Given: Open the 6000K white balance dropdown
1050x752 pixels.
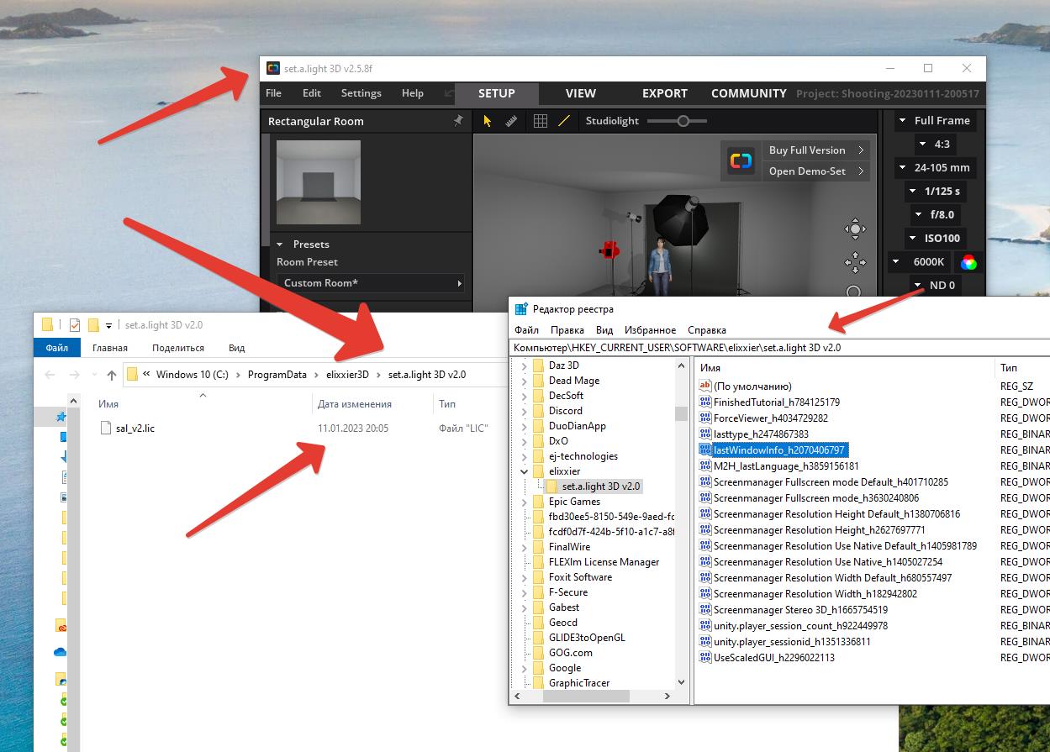Looking at the screenshot, I should click(921, 261).
